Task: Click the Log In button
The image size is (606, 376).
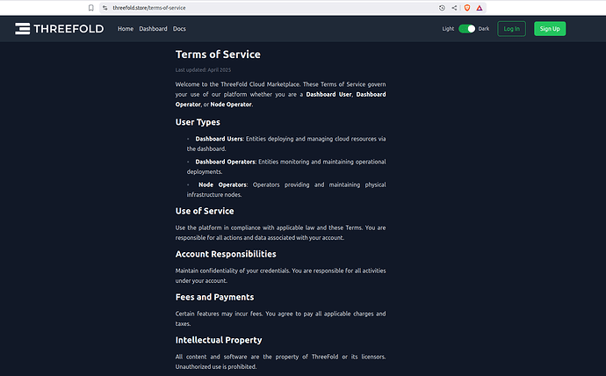Action: tap(511, 29)
